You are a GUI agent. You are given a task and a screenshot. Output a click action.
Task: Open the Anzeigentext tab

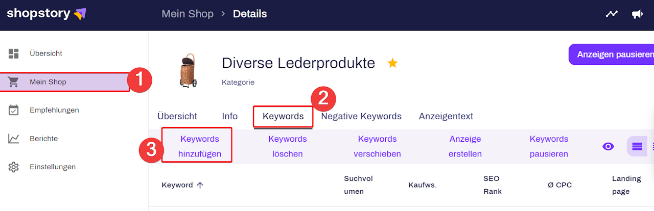446,116
